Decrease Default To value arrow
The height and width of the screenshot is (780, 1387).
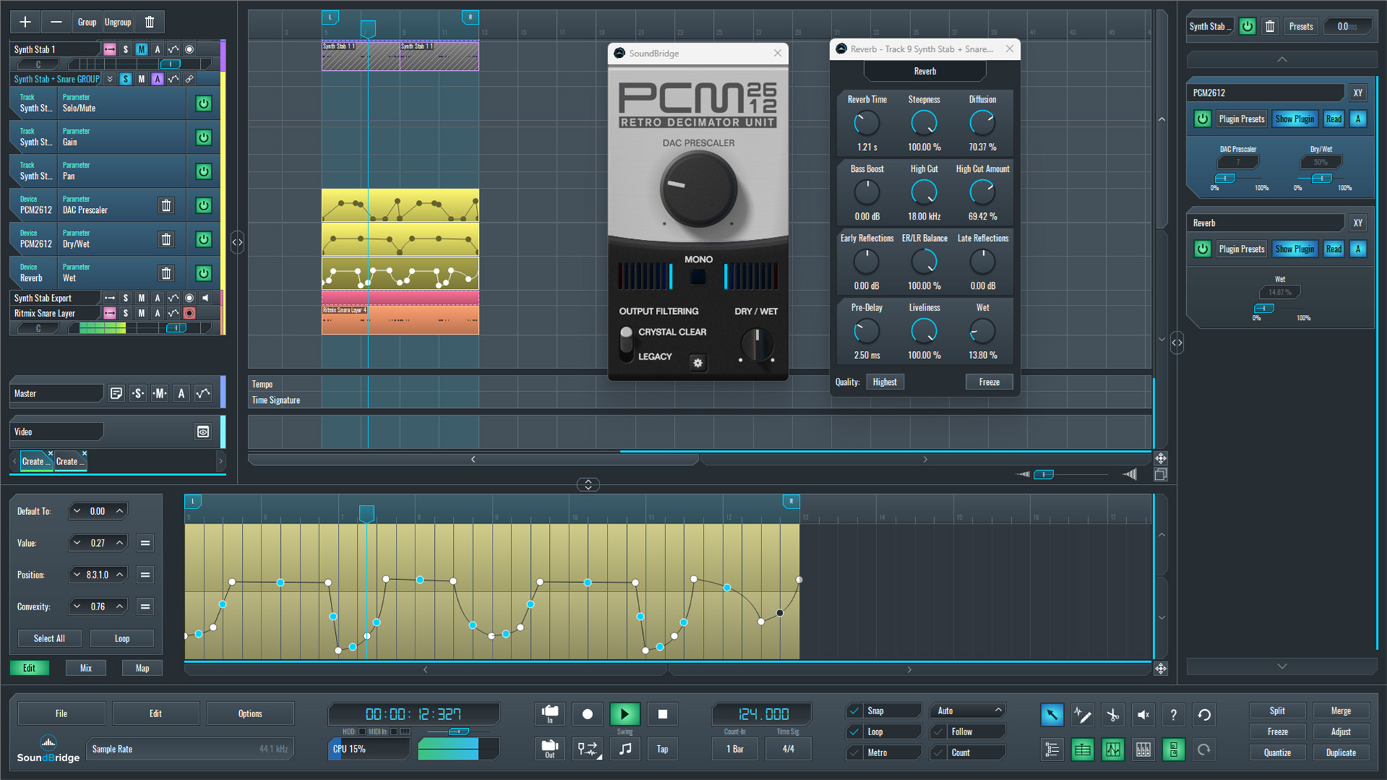pyautogui.click(x=77, y=511)
